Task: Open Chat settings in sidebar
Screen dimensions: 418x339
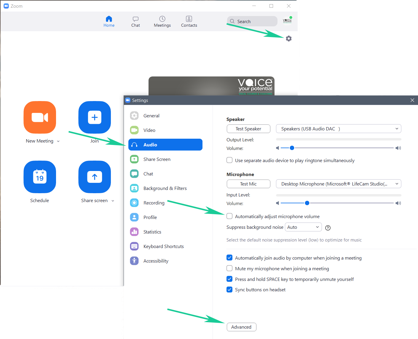Action: pyautogui.click(x=165, y=174)
